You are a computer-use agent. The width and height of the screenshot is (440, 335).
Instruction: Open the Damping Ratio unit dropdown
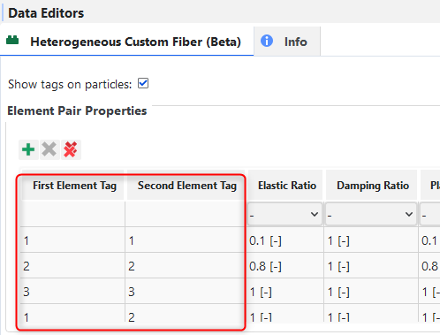click(371, 214)
